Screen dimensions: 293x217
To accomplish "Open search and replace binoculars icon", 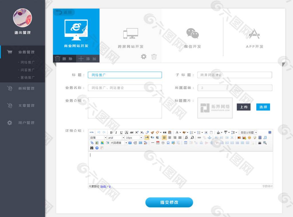I will pyautogui.click(x=92, y=148).
